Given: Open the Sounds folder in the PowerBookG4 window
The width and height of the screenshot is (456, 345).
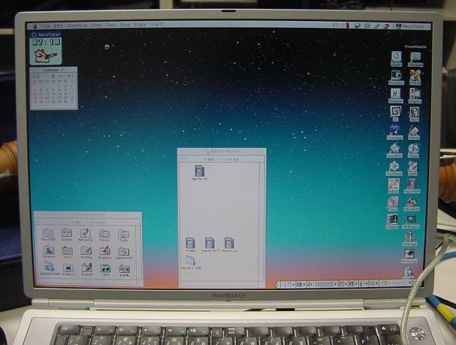Looking at the screenshot, I should [67, 235].
